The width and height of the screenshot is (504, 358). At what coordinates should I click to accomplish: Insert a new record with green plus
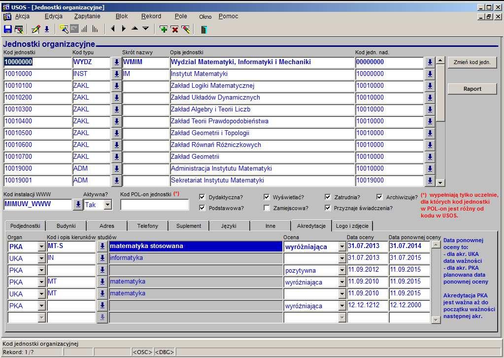(x=164, y=30)
